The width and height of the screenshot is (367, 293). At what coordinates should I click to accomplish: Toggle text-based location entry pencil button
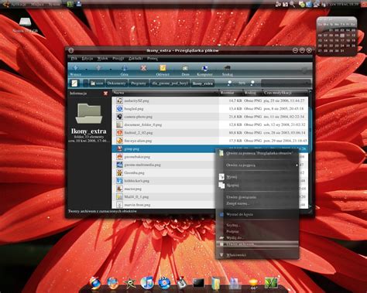coord(74,83)
